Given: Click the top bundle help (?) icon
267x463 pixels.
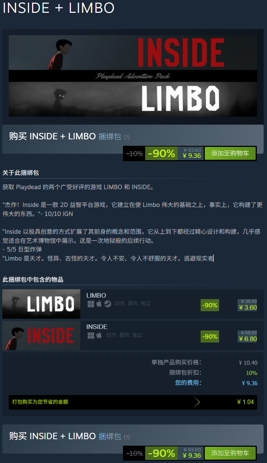Looking at the screenshot, I should tap(127, 137).
